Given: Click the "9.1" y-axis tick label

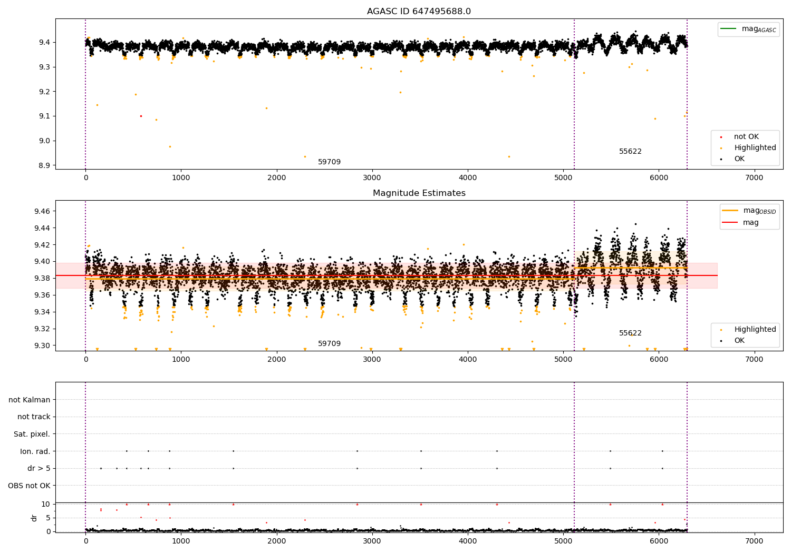Looking at the screenshot, I should pyautogui.click(x=44, y=116).
